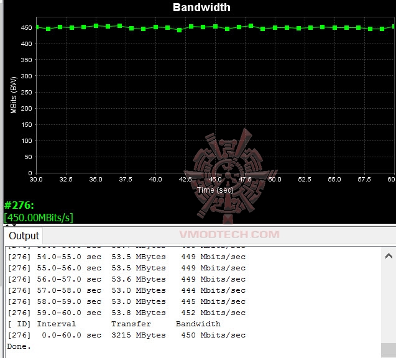This screenshot has height=358, width=396.
Task: Click the green data point at 48.0 seconds
Action: (x=251, y=25)
